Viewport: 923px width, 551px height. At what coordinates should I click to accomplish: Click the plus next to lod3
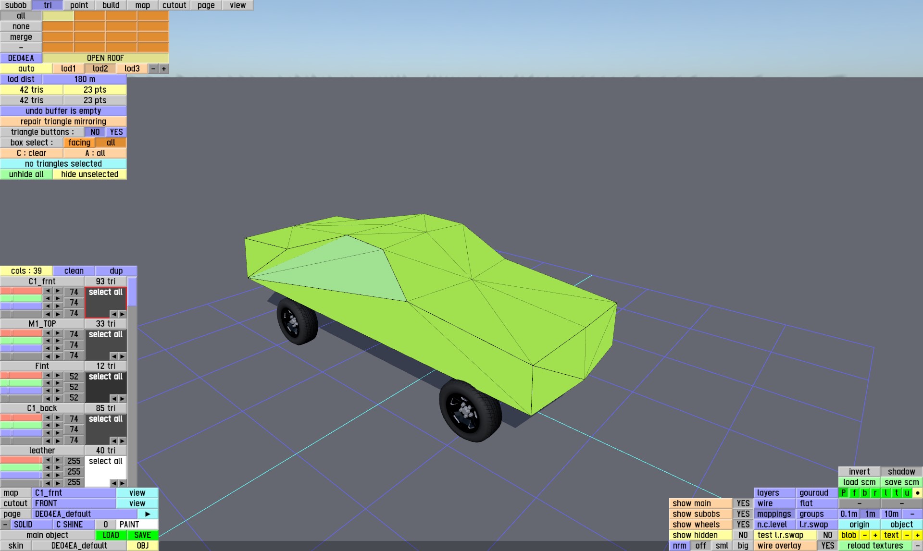click(164, 69)
